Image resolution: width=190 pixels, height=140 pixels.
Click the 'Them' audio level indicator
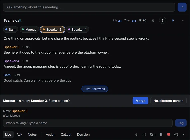pyautogui.click(x=130, y=20)
